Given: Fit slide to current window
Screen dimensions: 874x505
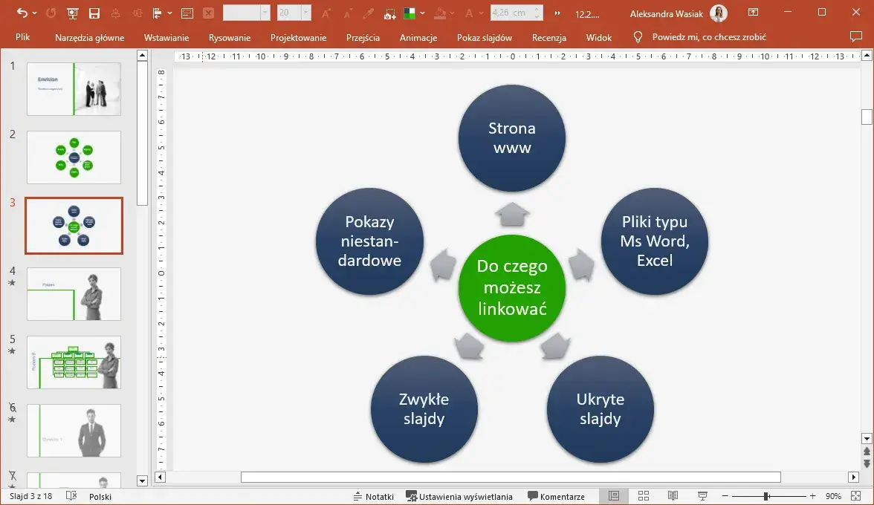Looking at the screenshot, I should point(856,495).
